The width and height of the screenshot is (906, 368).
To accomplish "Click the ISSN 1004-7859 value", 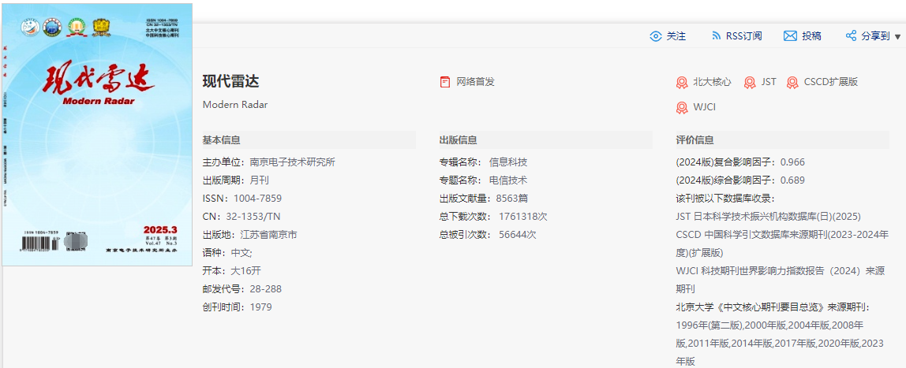I will [258, 199].
